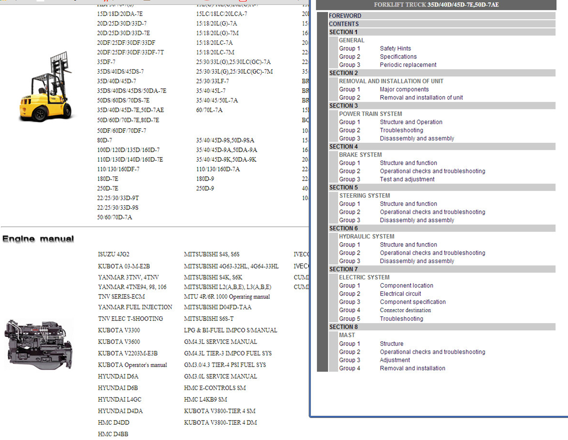Open Removal and installation of unit

point(421,98)
